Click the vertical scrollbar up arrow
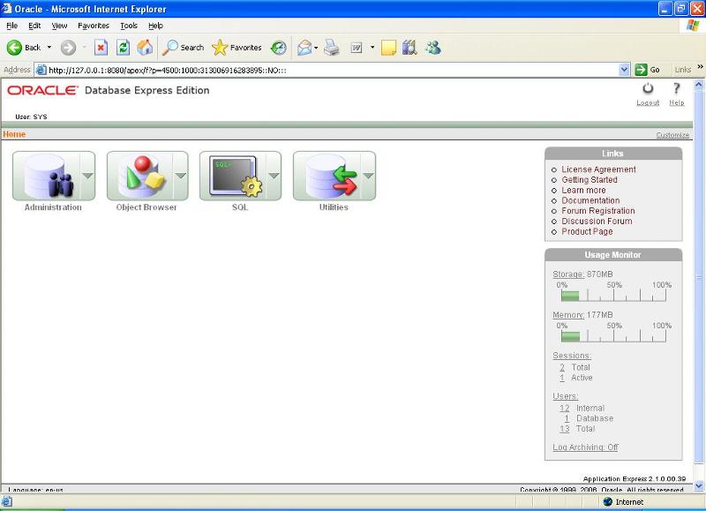The width and height of the screenshot is (706, 511). tap(698, 84)
